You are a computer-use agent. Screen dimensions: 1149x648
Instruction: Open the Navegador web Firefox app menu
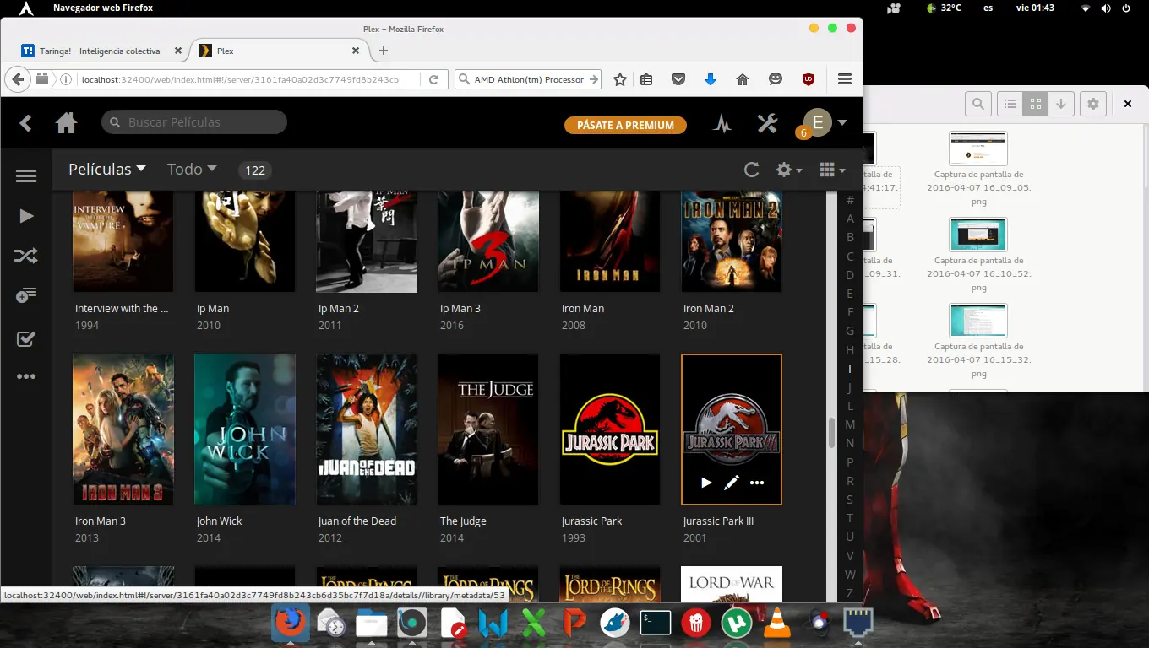[102, 8]
